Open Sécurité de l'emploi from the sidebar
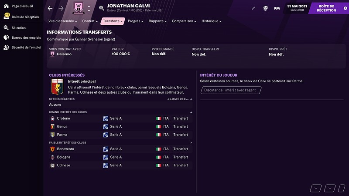Image resolution: width=349 pixels, height=196 pixels. pos(22,47)
